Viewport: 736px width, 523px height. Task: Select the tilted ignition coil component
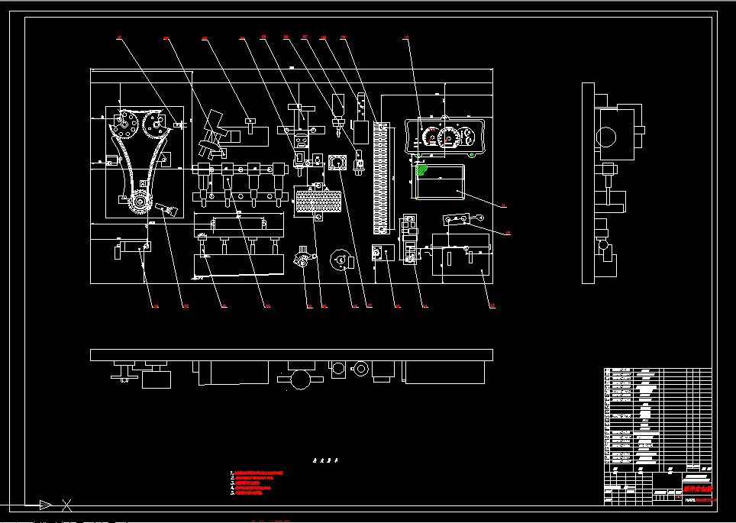pyautogui.click(x=212, y=134)
